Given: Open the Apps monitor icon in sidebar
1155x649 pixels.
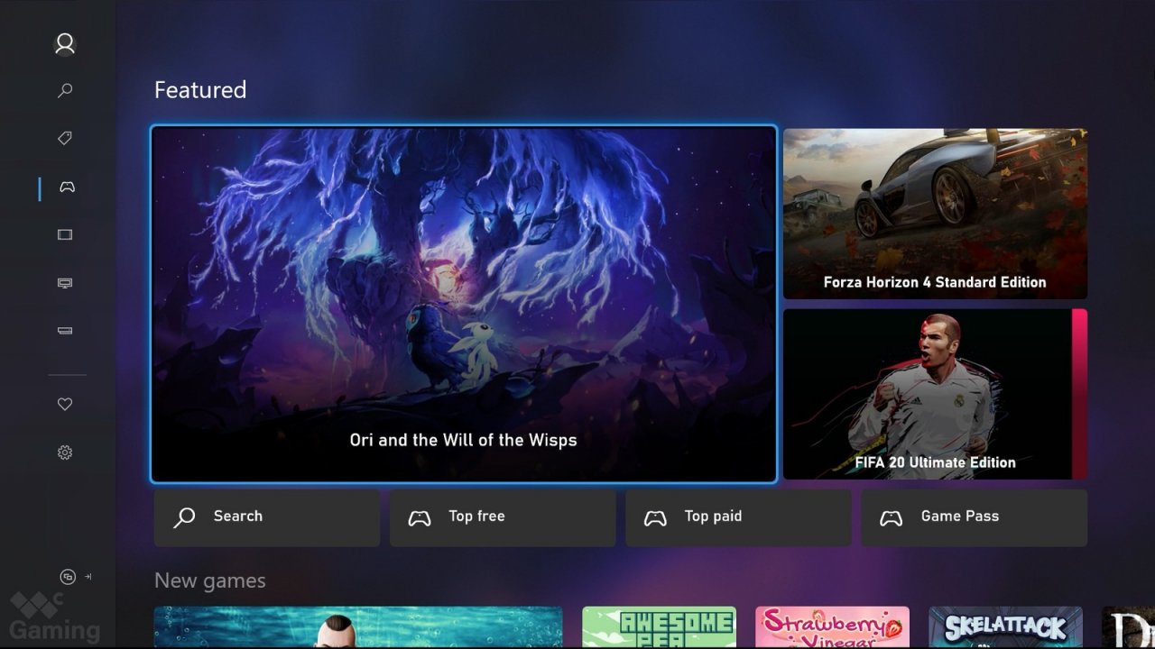Looking at the screenshot, I should point(65,283).
